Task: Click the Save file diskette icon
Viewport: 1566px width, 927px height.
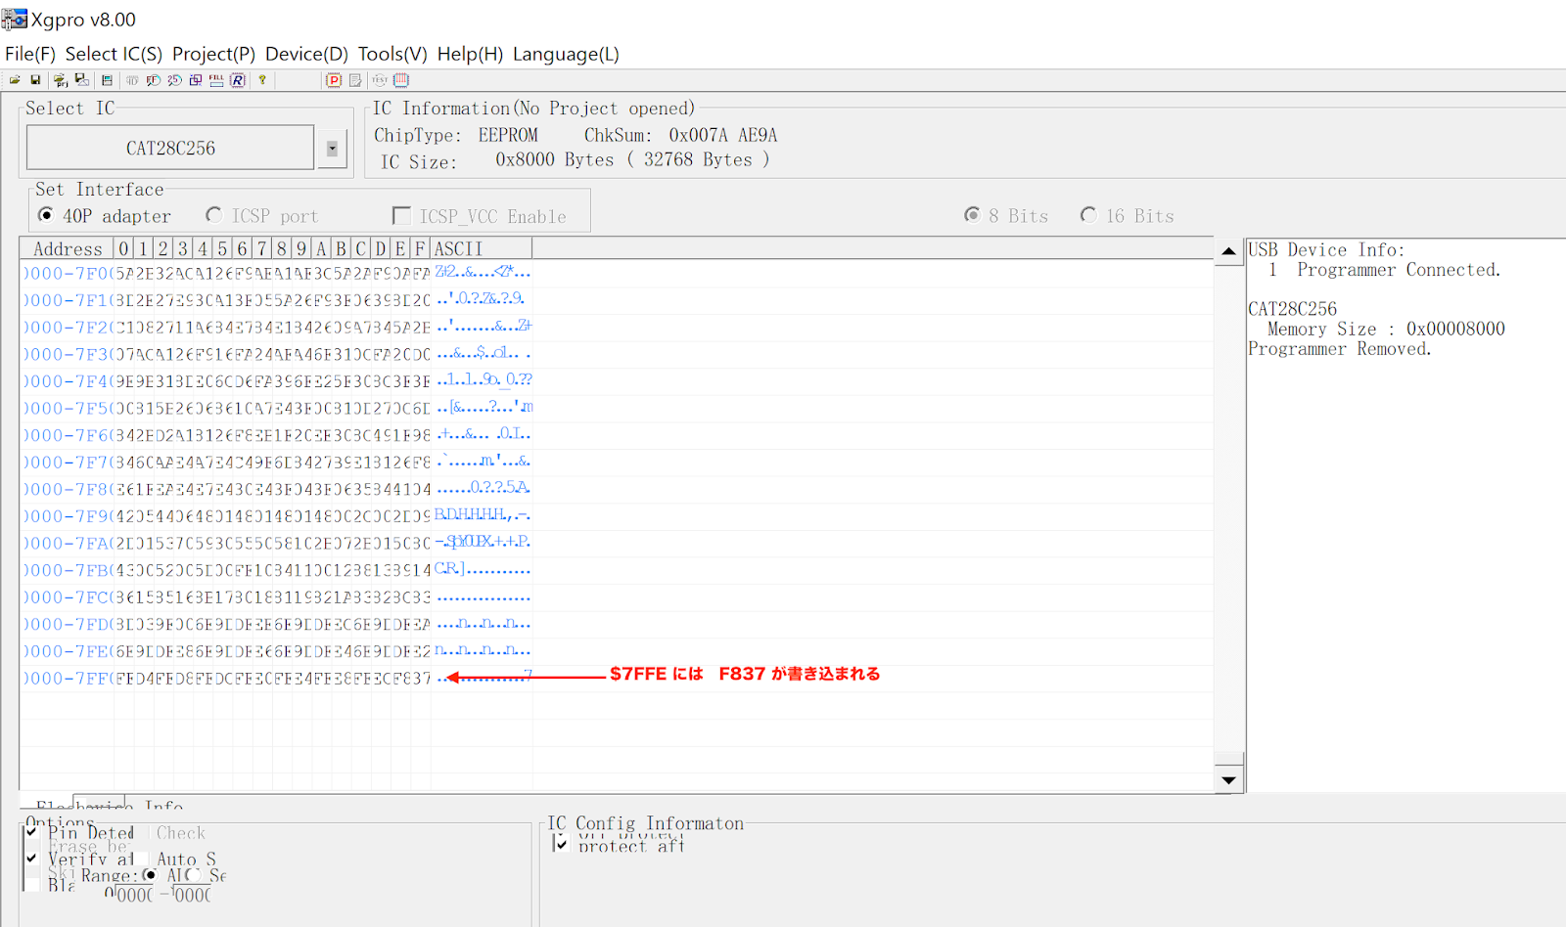Action: click(x=37, y=79)
